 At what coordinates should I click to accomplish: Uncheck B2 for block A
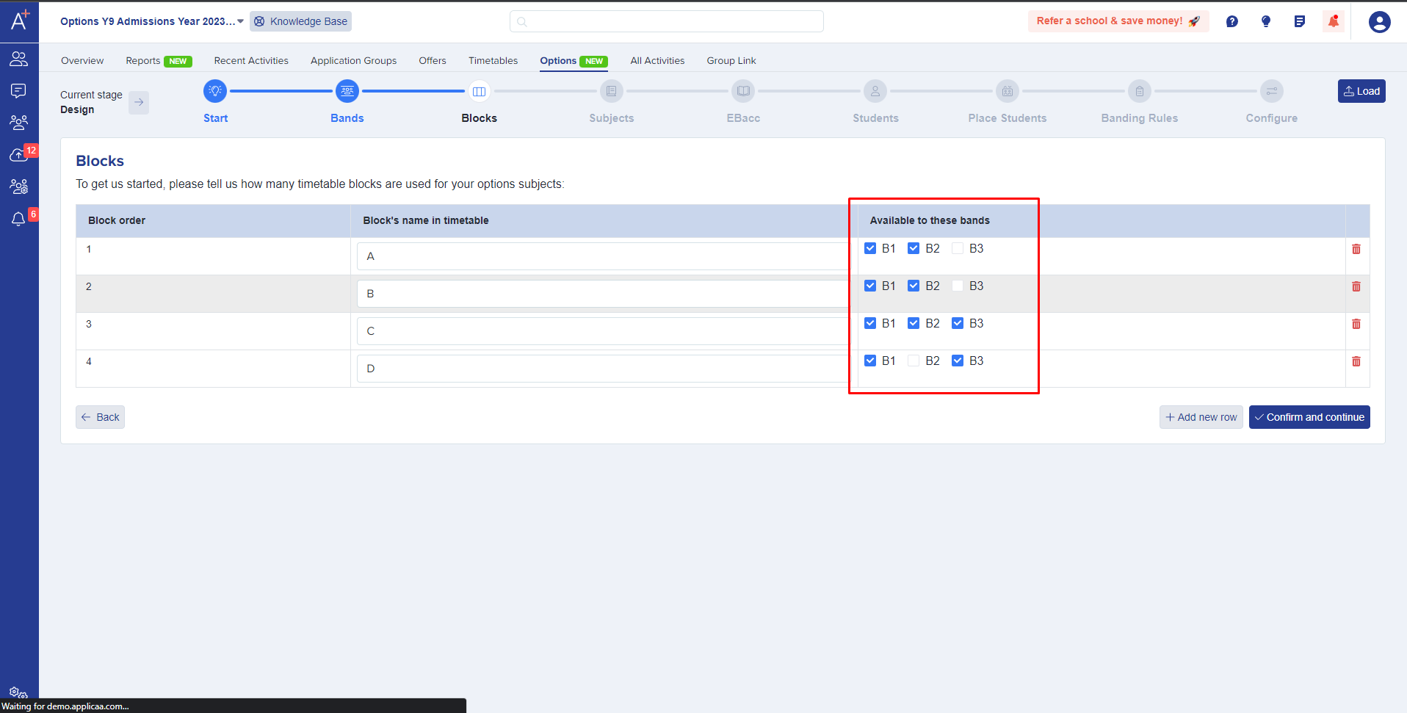[x=914, y=248]
